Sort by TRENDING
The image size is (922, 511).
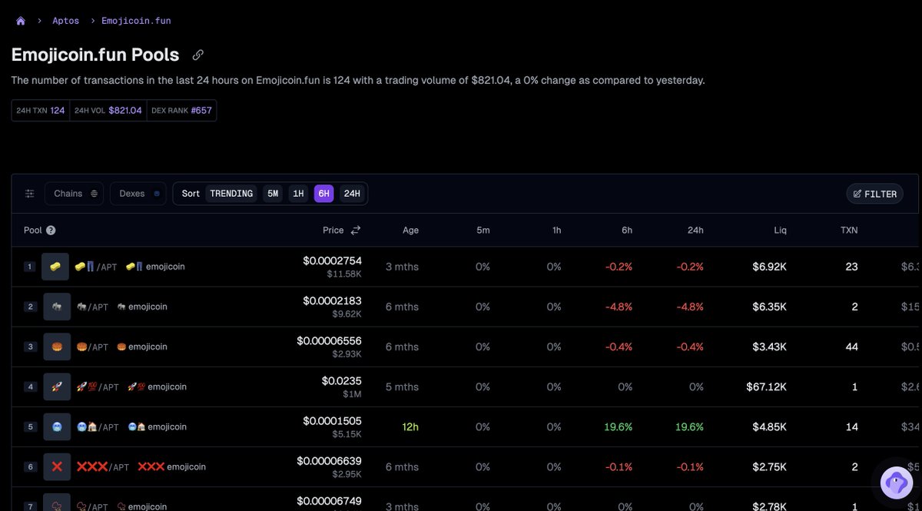pyautogui.click(x=231, y=194)
